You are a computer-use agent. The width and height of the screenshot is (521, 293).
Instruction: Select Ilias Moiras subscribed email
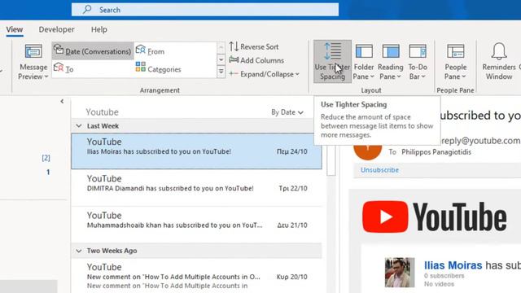(196, 151)
